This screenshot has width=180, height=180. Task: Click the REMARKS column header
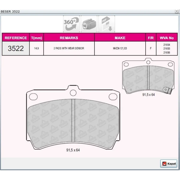[69, 38]
